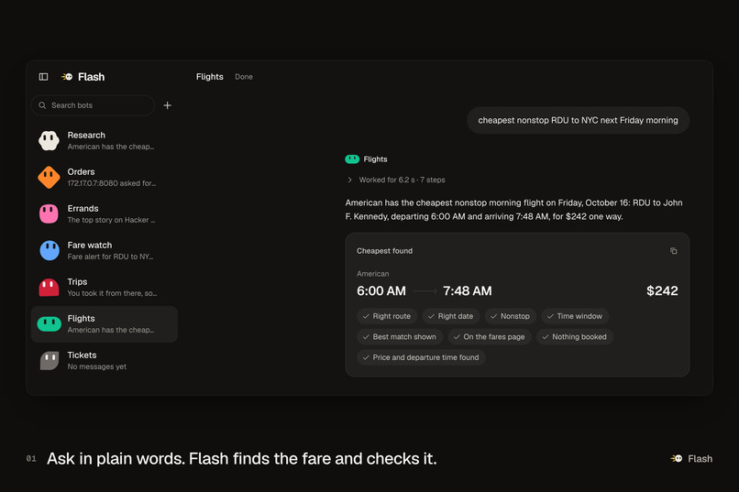Click the 6:00 AM departure time
This screenshot has height=492, width=739.
coord(381,291)
